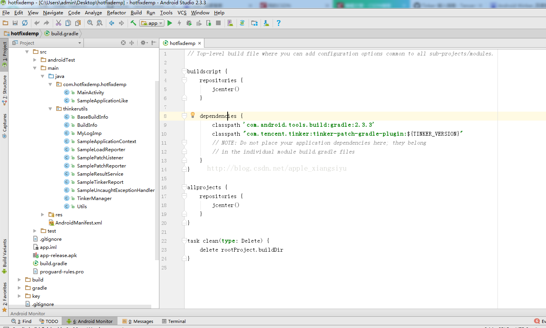
Task: Open Replace with the magnifier-A icon
Action: 100,23
